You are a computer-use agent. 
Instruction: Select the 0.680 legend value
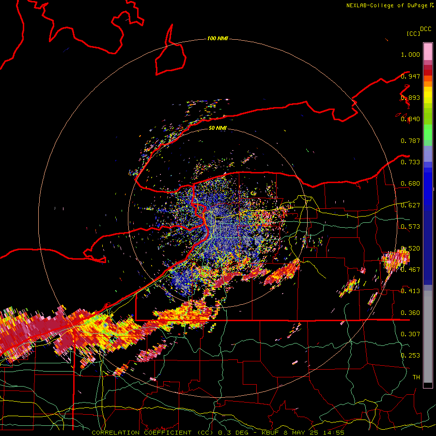click(x=410, y=184)
